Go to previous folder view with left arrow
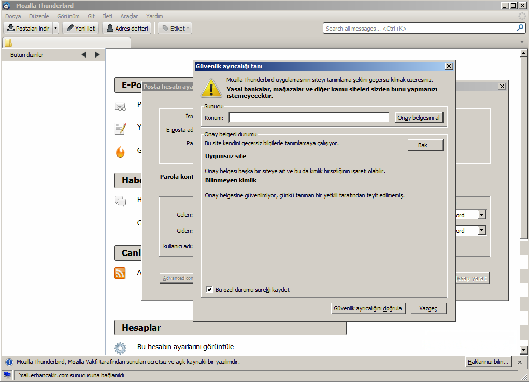529x382 pixels. (x=83, y=54)
